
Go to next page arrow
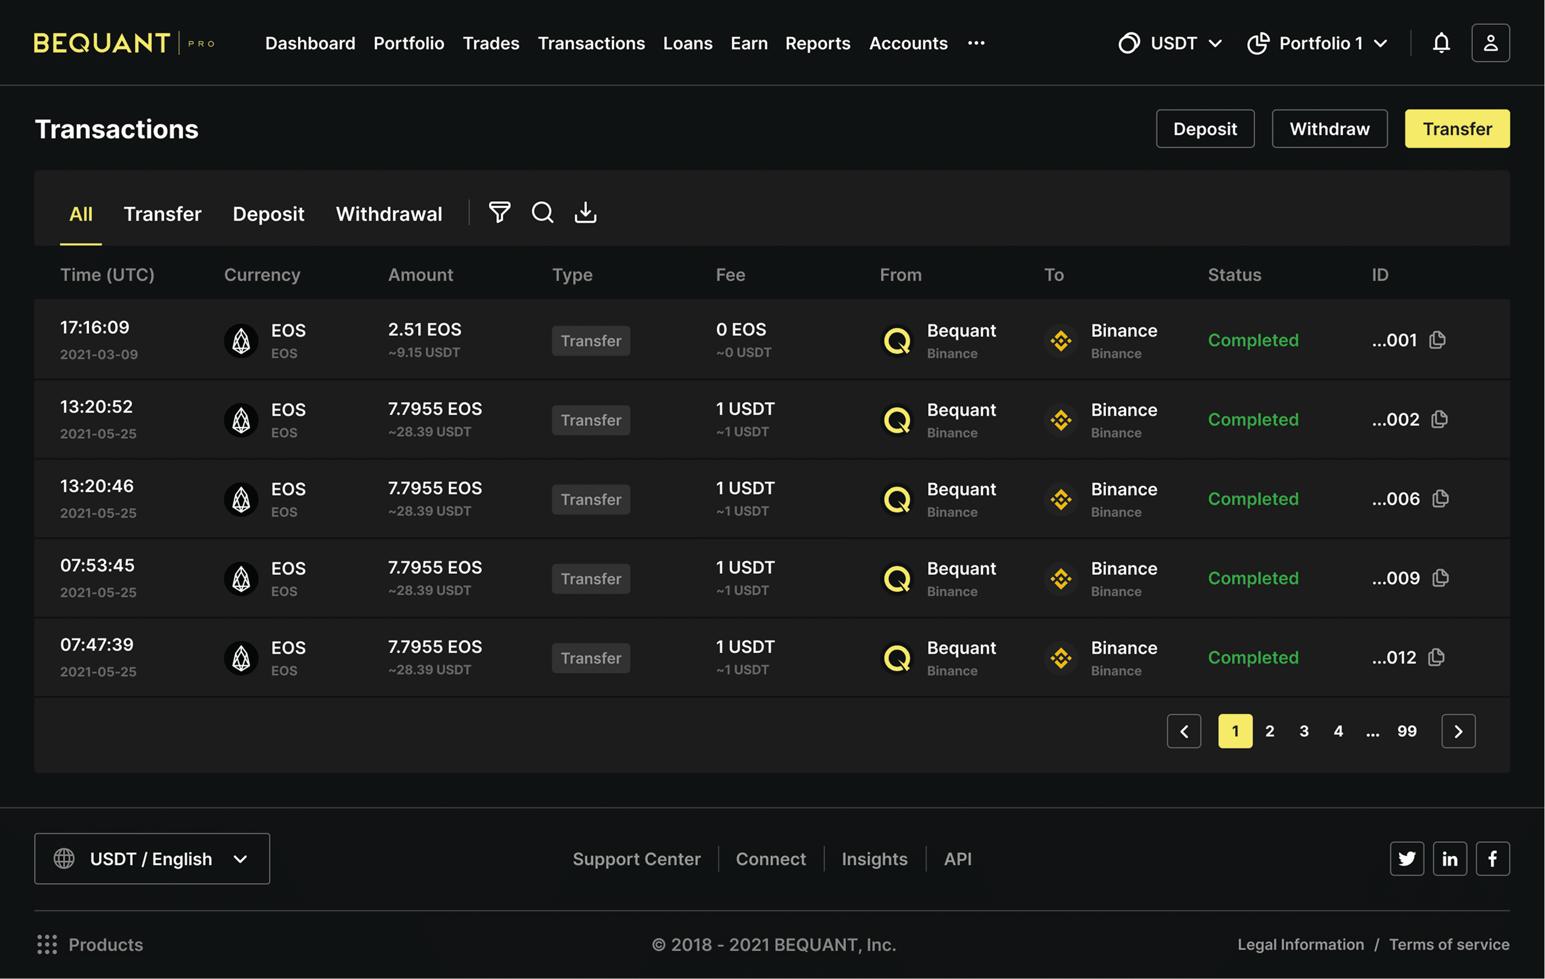point(1458,731)
